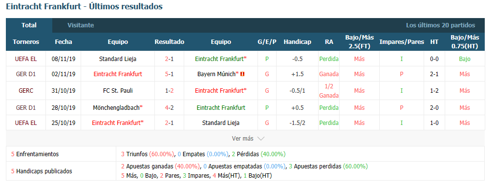Open the Mönchengladbach team link
The height and width of the screenshot is (185, 496).
(118, 108)
